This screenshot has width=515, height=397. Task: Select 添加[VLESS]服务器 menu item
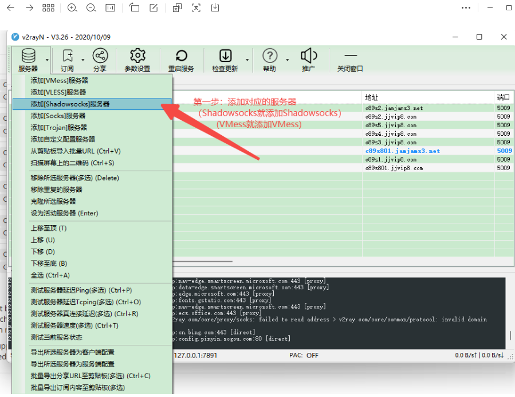[x=92, y=92]
